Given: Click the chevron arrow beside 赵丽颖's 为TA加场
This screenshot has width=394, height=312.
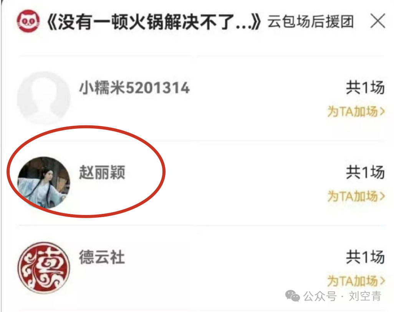Looking at the screenshot, I should pos(382,196).
